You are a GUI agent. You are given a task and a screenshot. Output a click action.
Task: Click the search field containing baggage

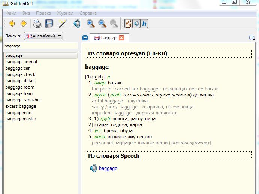[41, 46]
